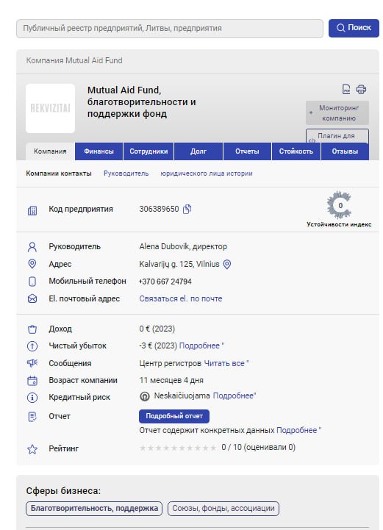Click the Мониторинг компанию button
This screenshot has width=383, height=530.
click(x=337, y=113)
